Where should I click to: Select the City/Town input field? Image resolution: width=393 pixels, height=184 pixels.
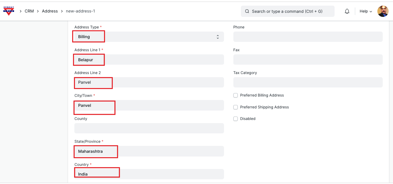point(149,105)
